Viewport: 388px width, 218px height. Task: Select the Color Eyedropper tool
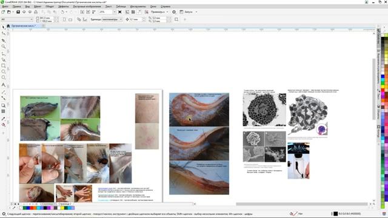pyautogui.click(x=3, y=119)
